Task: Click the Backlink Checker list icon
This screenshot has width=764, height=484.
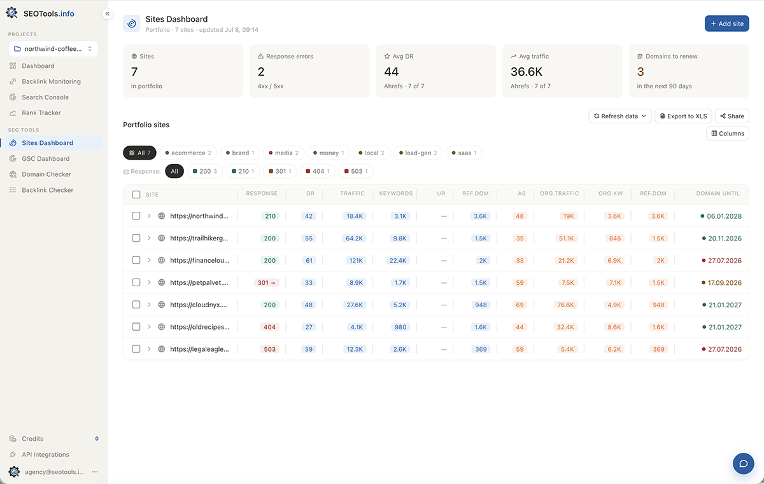Action: (13, 190)
